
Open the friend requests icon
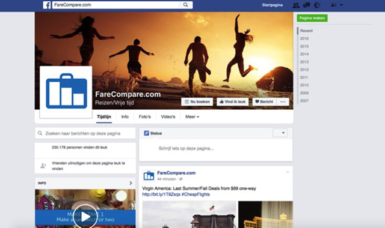296,5
